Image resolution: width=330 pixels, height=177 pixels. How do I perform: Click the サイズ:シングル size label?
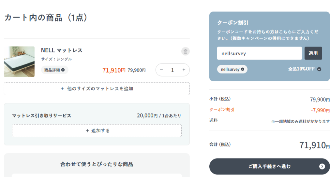56,59
